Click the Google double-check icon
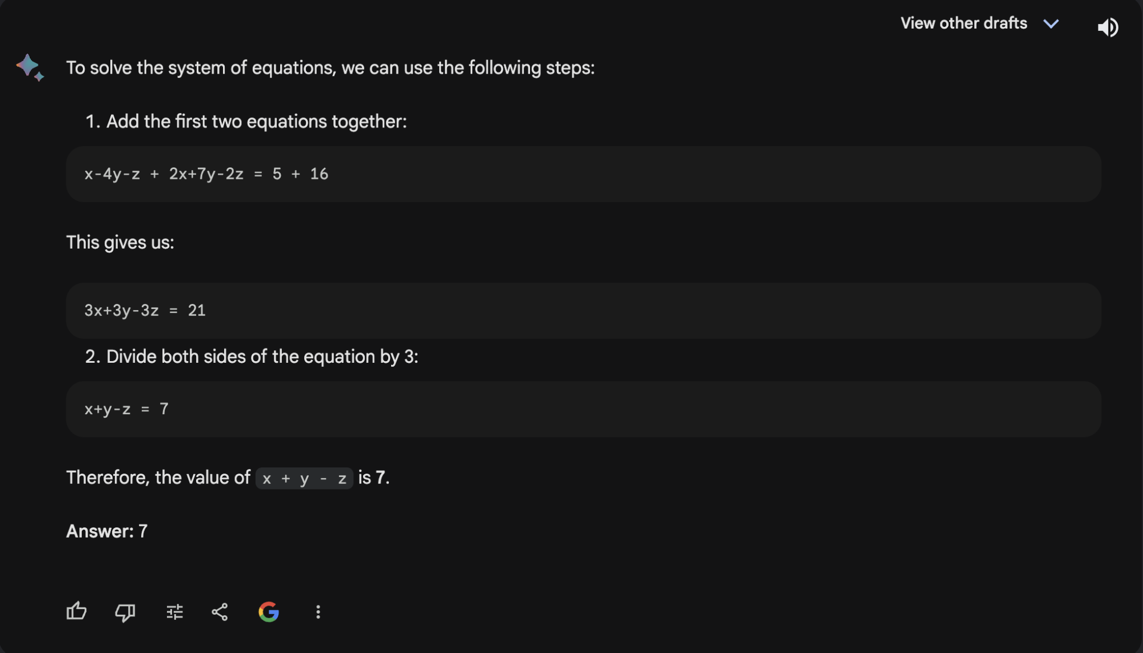Viewport: 1143px width, 653px height. point(269,612)
